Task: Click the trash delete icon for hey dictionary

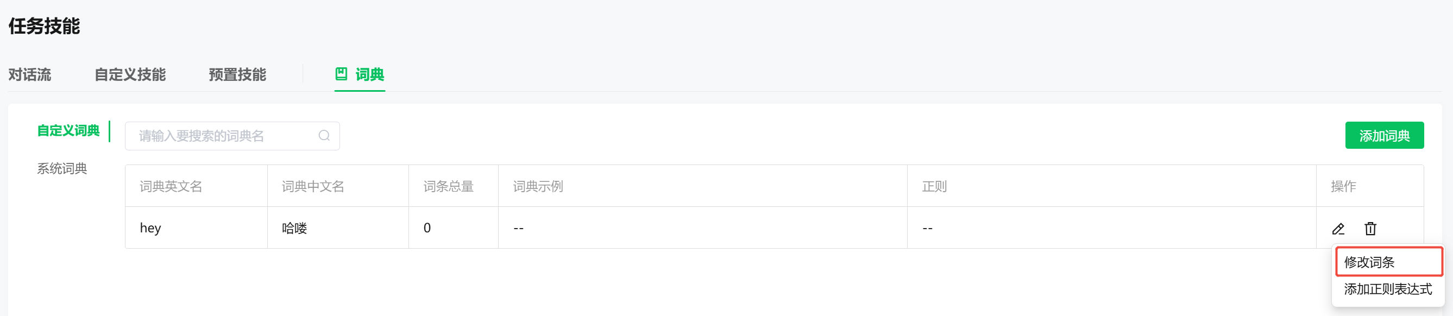Action: coord(1369,229)
